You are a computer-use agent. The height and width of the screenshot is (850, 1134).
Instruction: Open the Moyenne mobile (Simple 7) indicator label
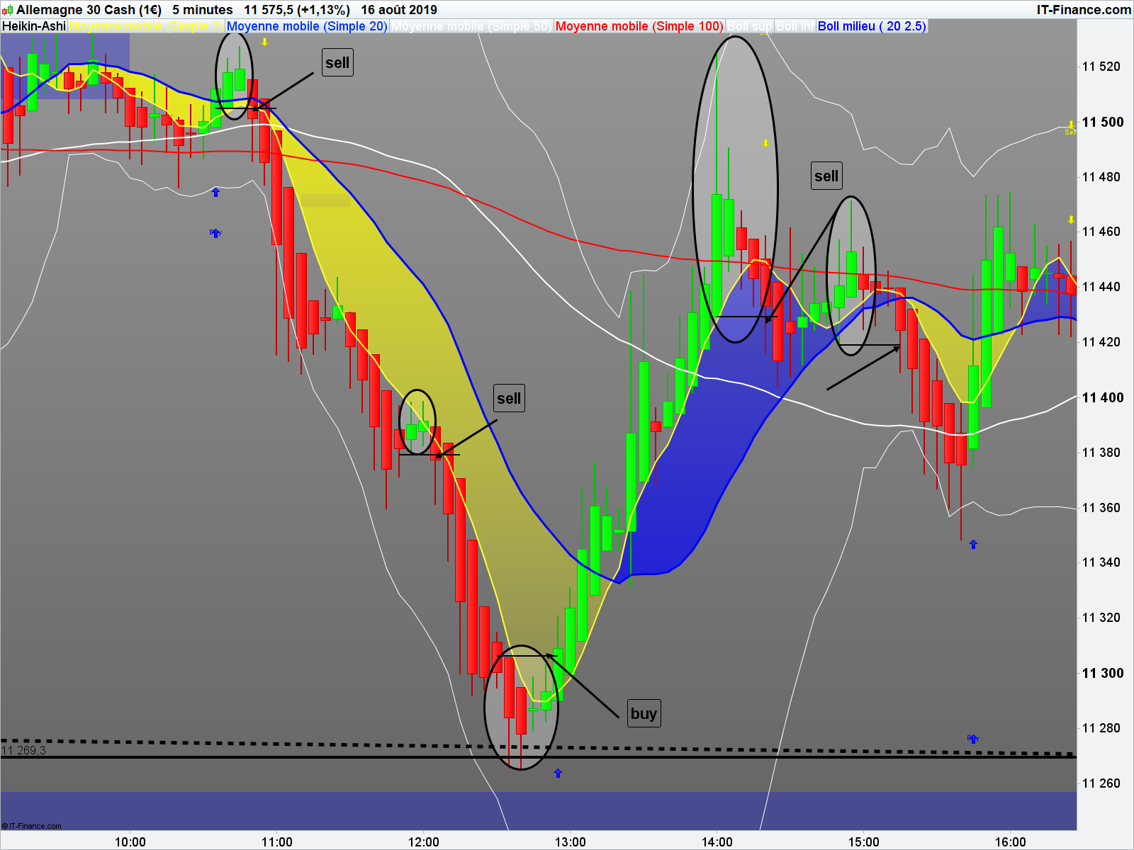(146, 26)
